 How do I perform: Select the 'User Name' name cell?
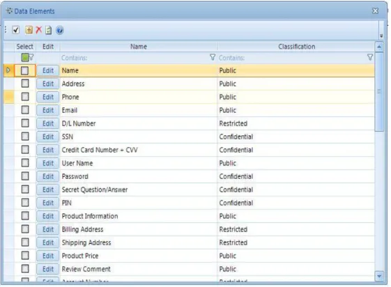point(139,163)
